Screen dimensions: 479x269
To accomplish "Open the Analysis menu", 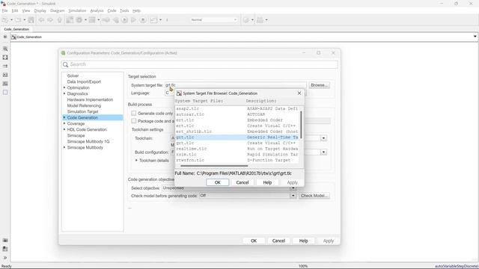I will (x=97, y=10).
